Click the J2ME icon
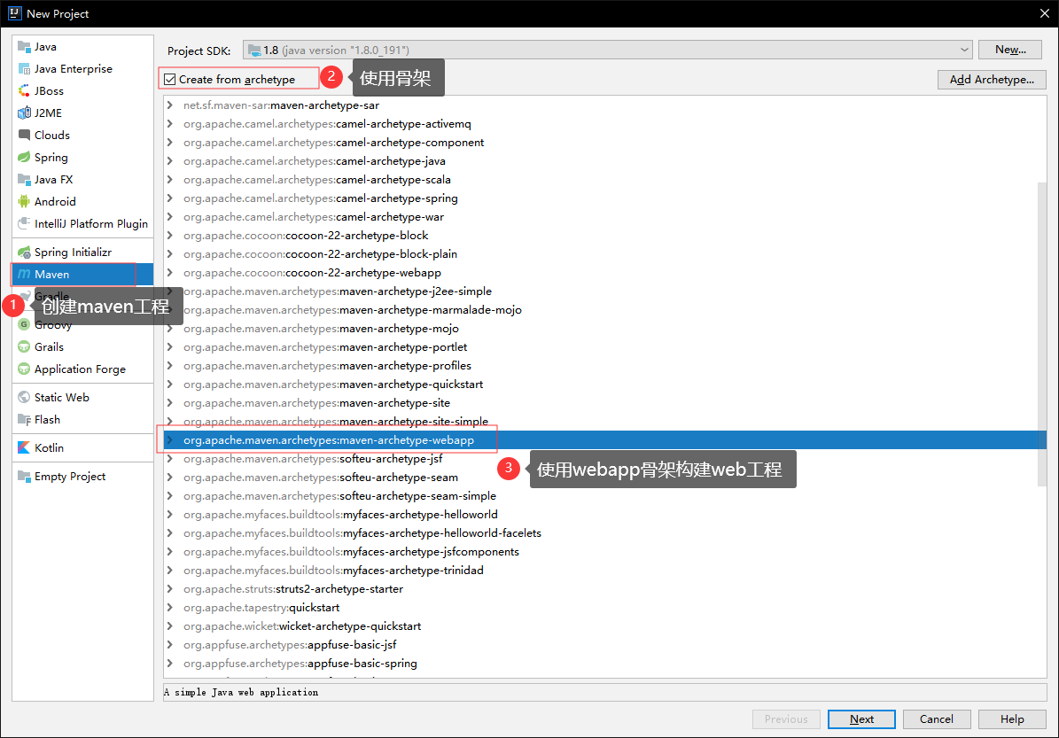 point(24,113)
